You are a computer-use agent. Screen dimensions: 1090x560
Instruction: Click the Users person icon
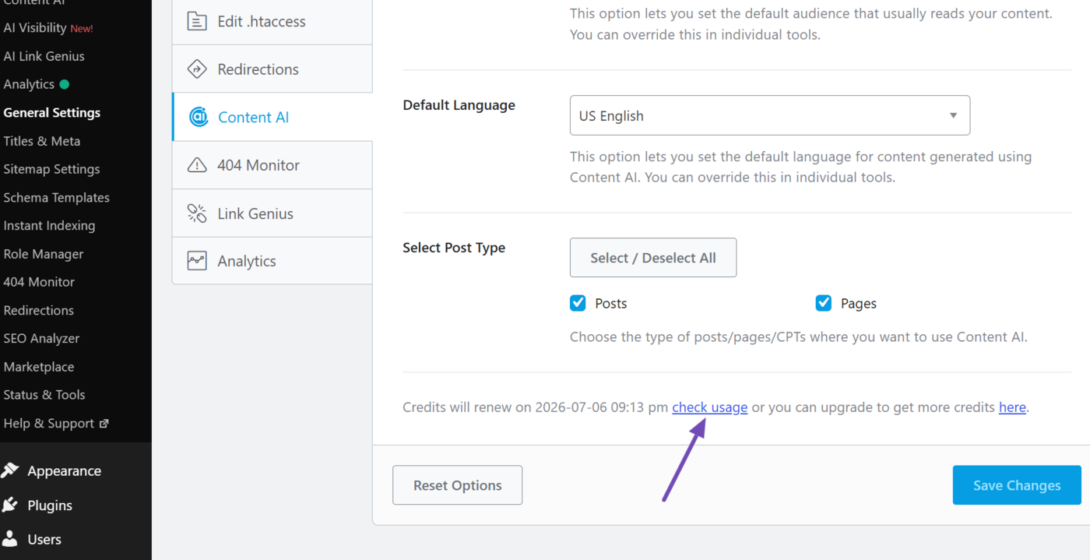(x=10, y=539)
